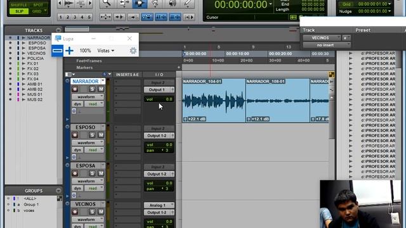Open NARRADOR waveform view selector
406x228 pixels.
(88, 97)
